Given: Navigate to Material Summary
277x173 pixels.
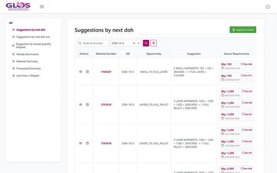Looking at the screenshot, I should (x=27, y=62).
